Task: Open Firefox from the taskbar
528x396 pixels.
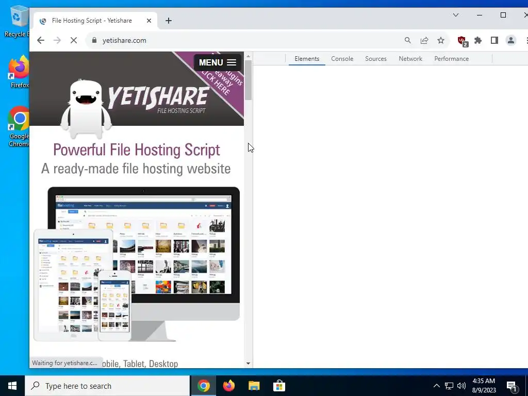Action: coord(228,386)
